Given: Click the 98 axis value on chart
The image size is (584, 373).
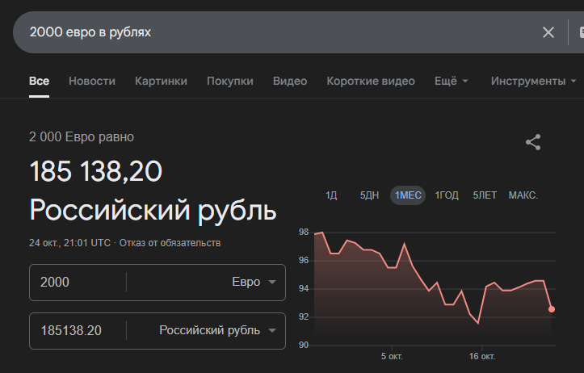Looking at the screenshot, I should [x=304, y=233].
